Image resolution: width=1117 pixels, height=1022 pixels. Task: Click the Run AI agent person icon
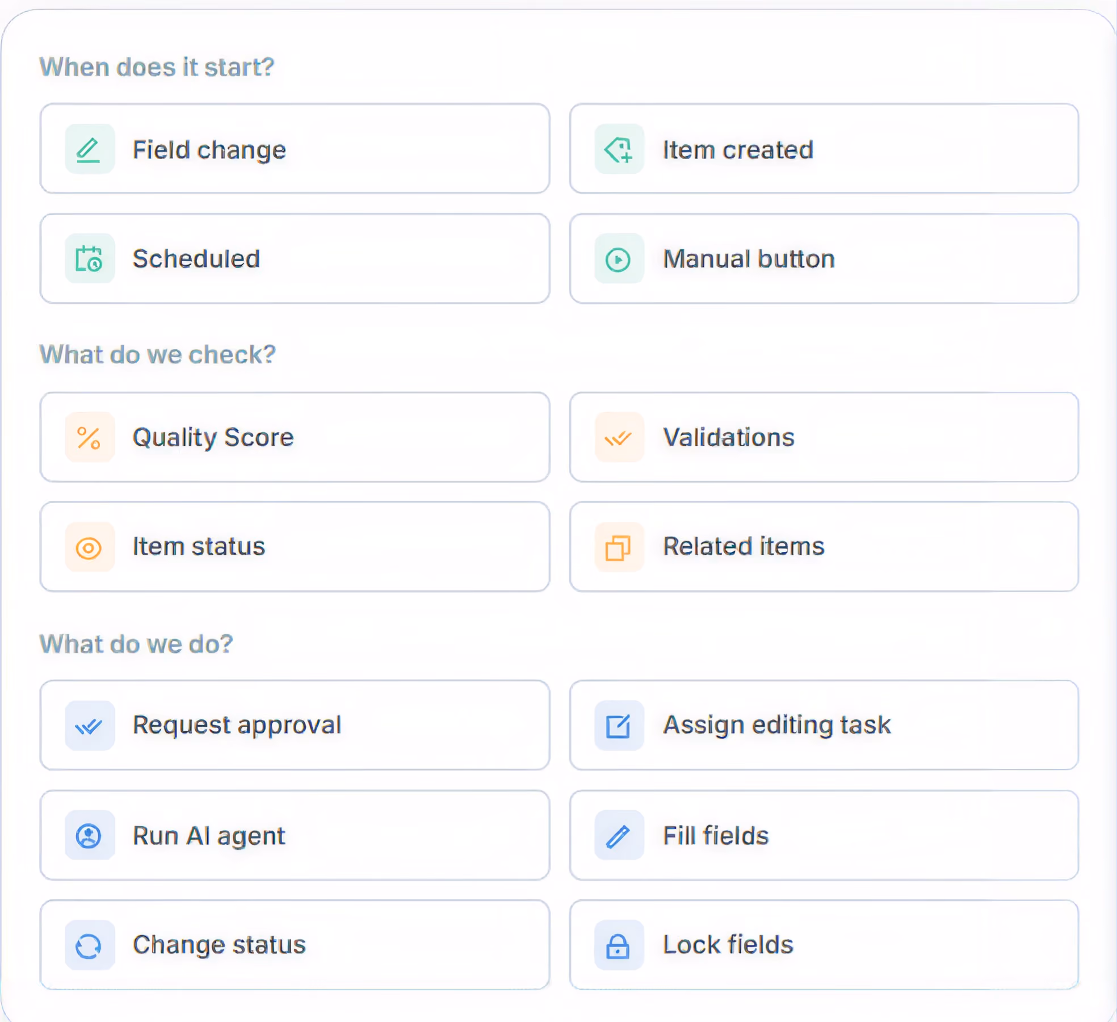pyautogui.click(x=89, y=835)
